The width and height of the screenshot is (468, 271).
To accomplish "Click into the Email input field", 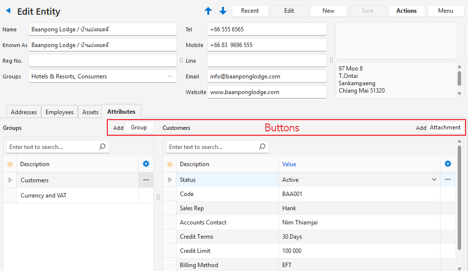I will click(x=267, y=76).
